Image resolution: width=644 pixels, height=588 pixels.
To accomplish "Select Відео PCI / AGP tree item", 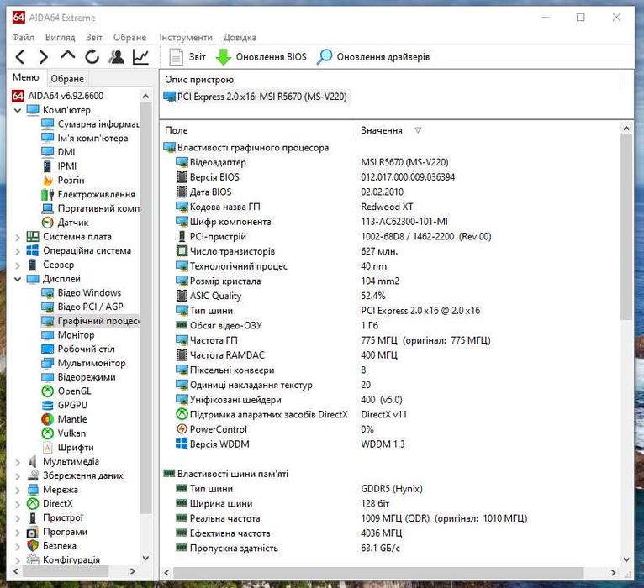I will 82,307.
